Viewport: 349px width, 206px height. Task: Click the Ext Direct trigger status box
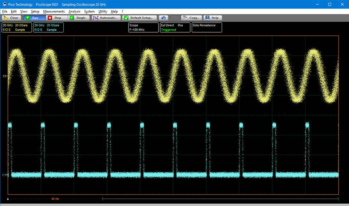click(x=175, y=28)
